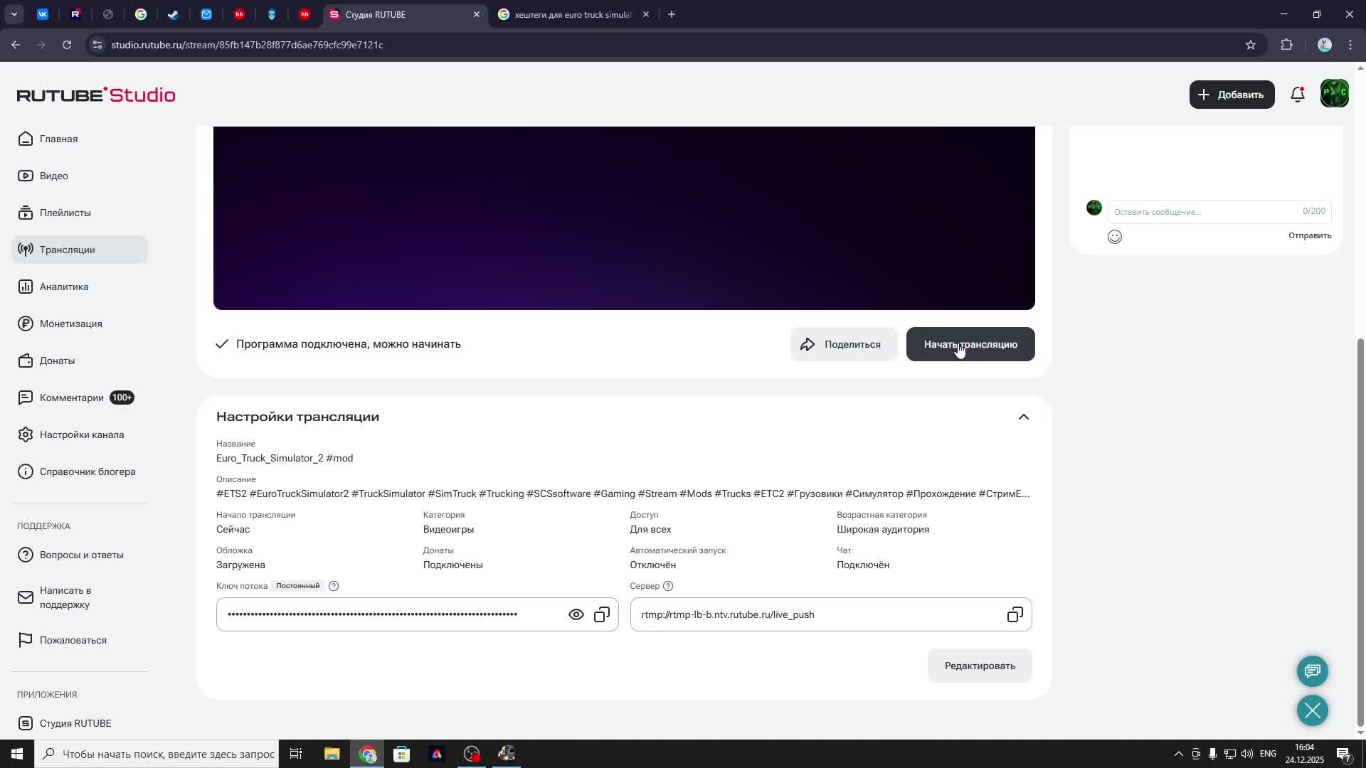
Task: Go to Аналитика in sidebar
Action: tap(64, 287)
